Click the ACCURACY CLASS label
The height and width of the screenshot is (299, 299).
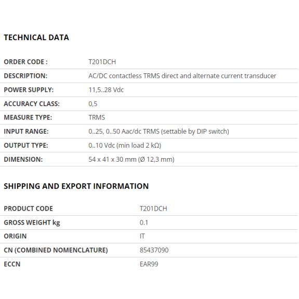32,103
